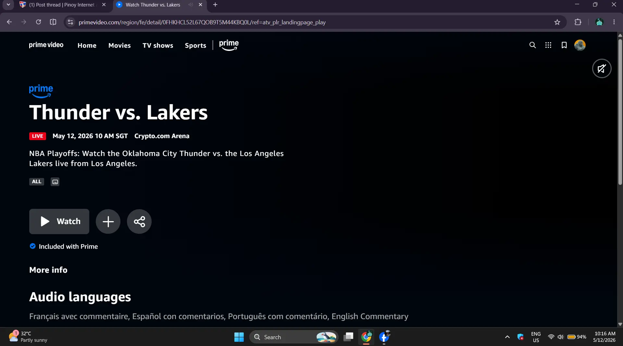Screen dimensions: 623x346
Task: Click the Watch button
Action: pos(59,221)
